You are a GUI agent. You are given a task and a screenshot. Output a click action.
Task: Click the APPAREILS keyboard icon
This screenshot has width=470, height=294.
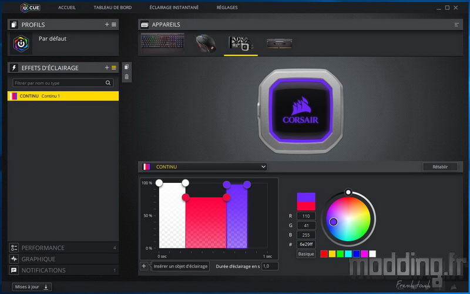point(145,25)
